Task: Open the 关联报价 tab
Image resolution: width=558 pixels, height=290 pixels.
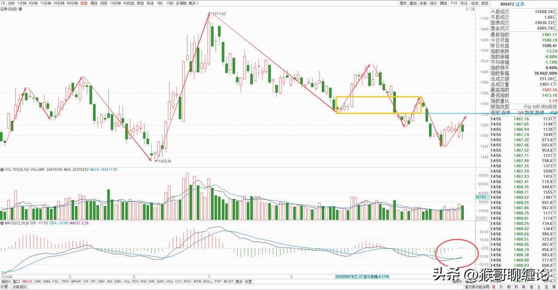Action: (20, 287)
